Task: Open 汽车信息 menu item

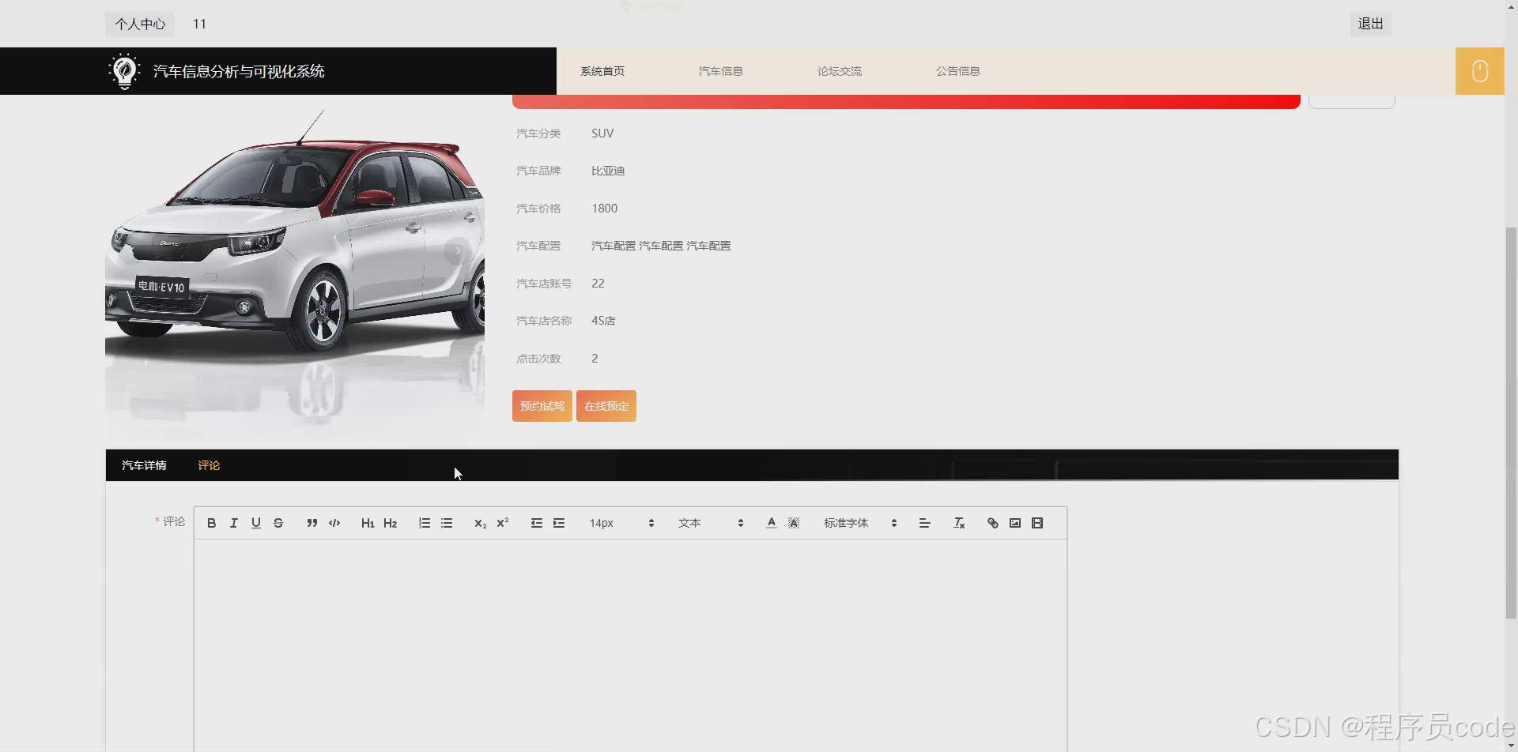Action: pos(720,71)
